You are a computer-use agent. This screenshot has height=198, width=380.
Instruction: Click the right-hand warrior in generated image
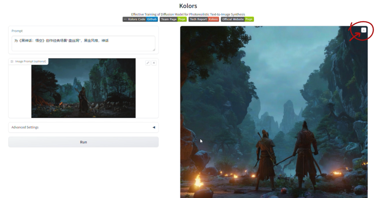click(x=305, y=154)
